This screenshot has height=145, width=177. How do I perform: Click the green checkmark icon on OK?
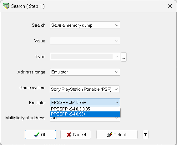coord(37,135)
